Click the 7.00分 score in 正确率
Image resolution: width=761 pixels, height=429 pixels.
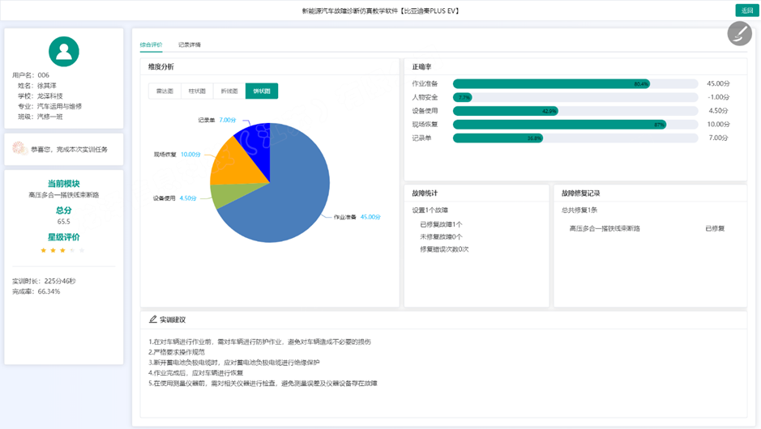tap(719, 138)
